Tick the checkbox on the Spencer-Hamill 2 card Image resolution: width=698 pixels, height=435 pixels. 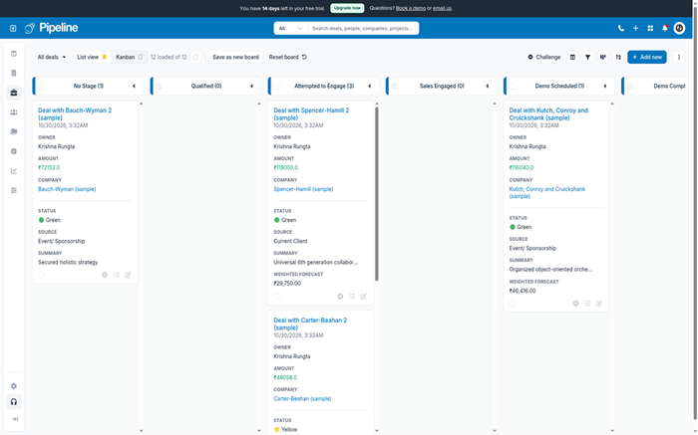click(x=277, y=297)
